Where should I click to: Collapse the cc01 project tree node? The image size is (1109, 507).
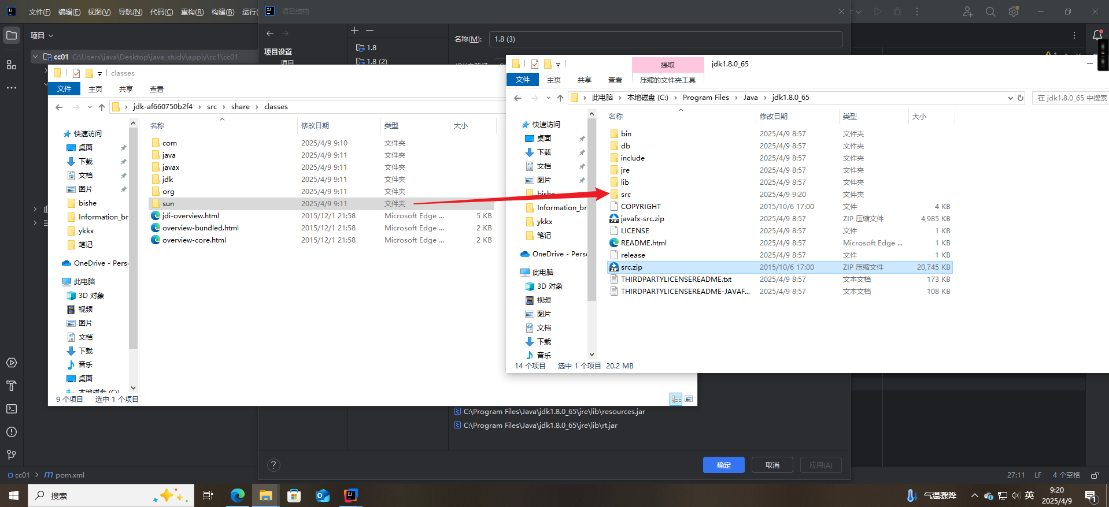coord(36,57)
